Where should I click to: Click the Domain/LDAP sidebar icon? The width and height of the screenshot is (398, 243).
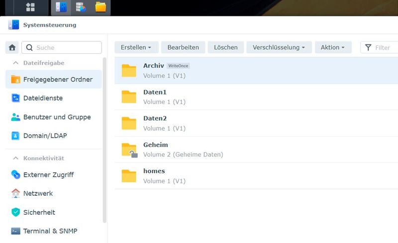point(15,136)
